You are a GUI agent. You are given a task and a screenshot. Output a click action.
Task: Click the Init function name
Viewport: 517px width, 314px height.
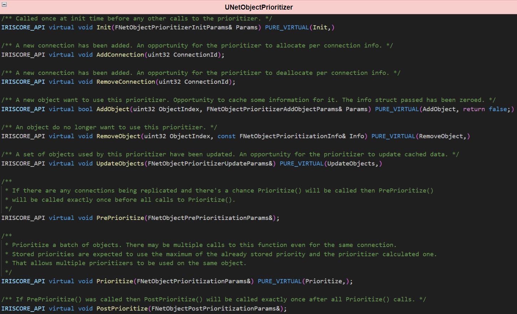click(104, 27)
